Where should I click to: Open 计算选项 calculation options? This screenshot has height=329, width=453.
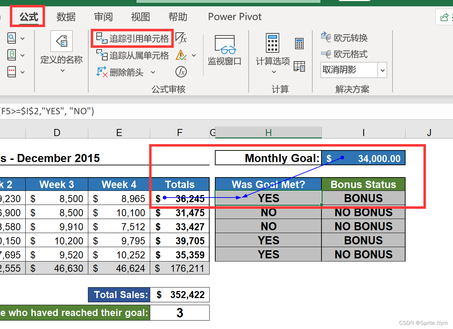pyautogui.click(x=273, y=54)
